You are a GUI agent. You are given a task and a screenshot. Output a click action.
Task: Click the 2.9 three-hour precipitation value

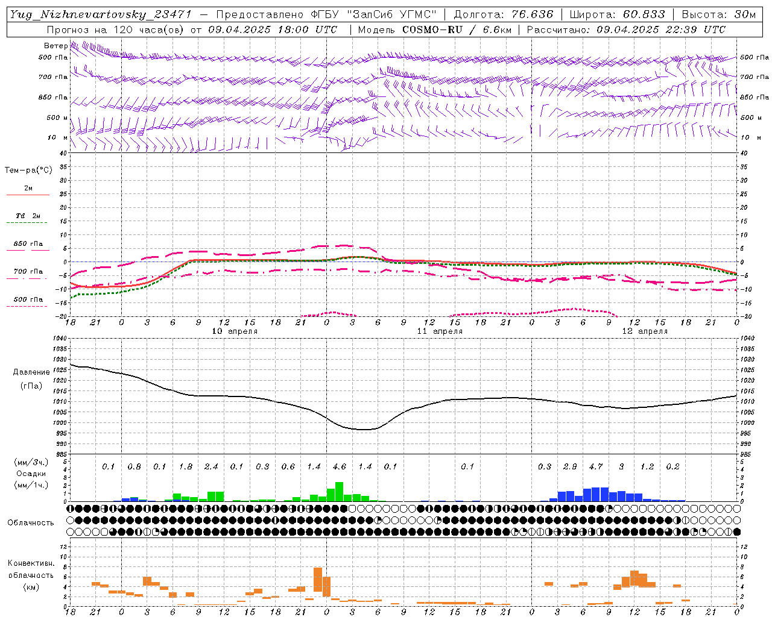pos(570,466)
